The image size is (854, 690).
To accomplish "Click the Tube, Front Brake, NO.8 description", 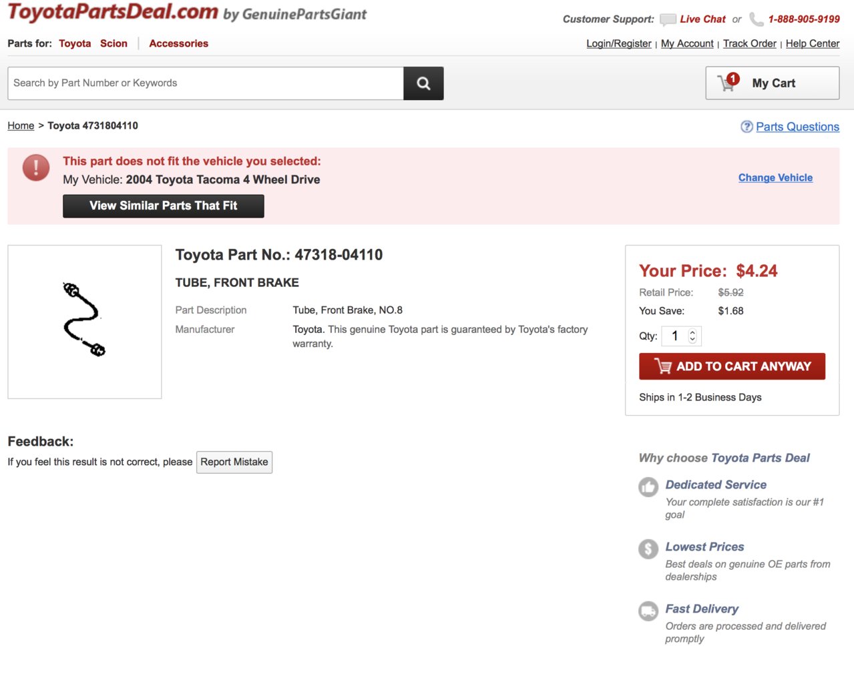I will tap(347, 310).
